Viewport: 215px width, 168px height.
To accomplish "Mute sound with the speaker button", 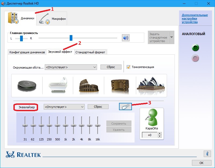I will [x=126, y=38].
